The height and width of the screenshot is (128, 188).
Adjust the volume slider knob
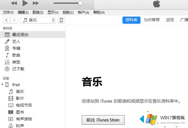80,3
